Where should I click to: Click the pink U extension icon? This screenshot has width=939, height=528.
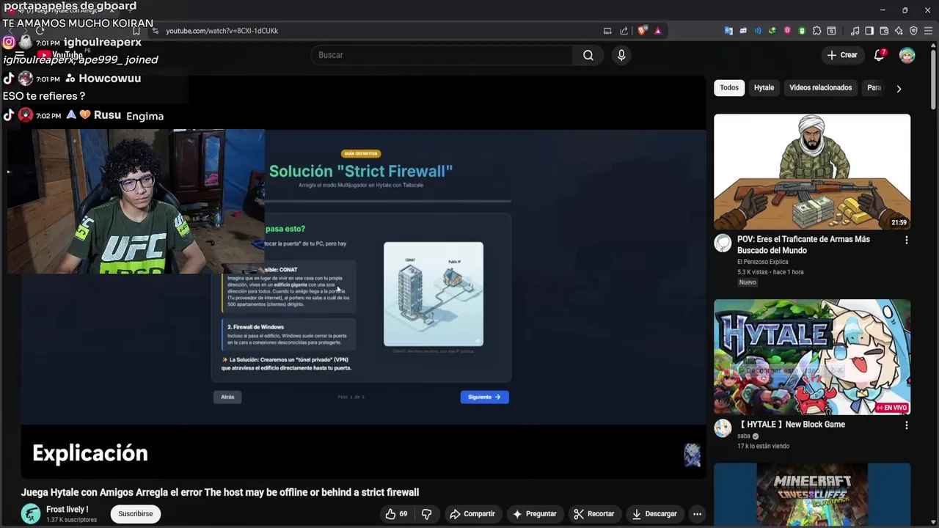click(787, 31)
